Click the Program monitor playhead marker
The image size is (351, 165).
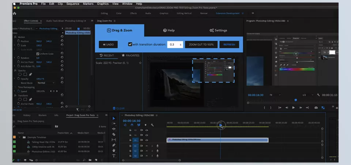pos(295,100)
